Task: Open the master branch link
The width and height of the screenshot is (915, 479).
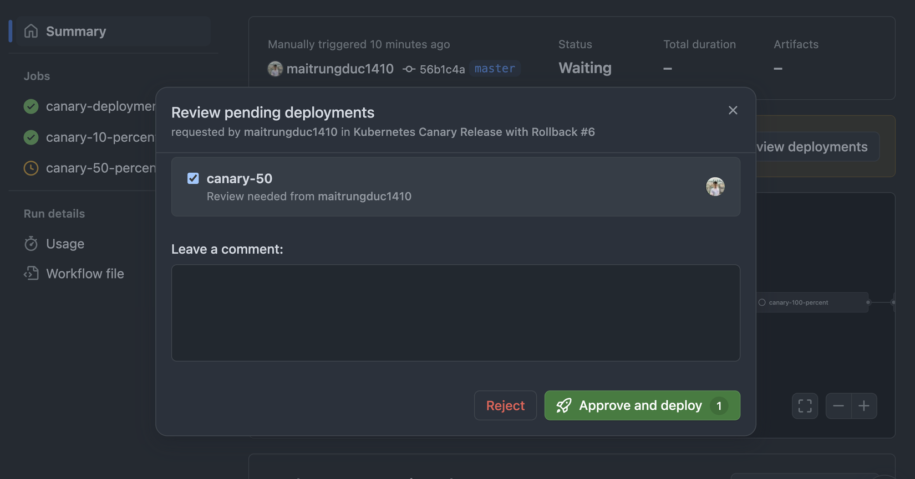Action: point(495,69)
